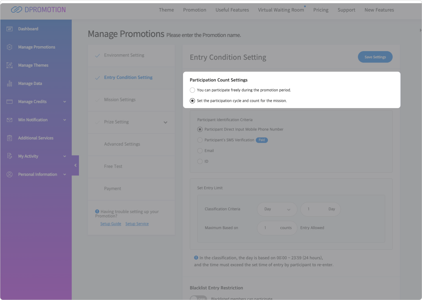
Task: Expand the Win Notification submenu chevron
Action: tap(65, 120)
